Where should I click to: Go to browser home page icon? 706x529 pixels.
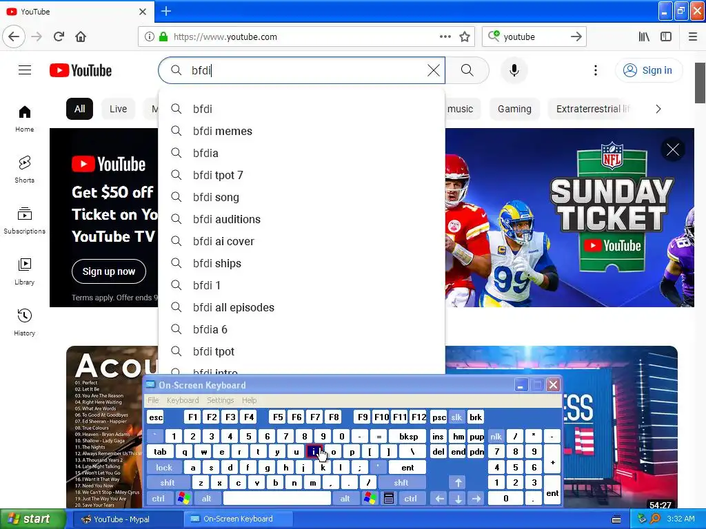(81, 37)
